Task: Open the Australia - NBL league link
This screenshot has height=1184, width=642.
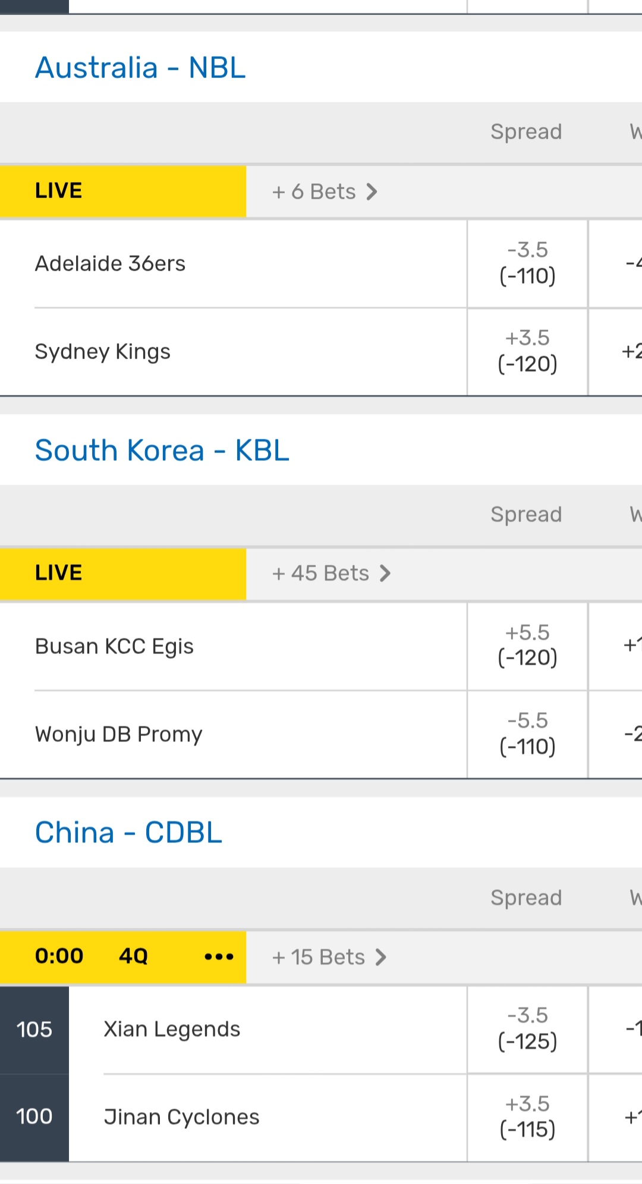Action: pyautogui.click(x=140, y=68)
